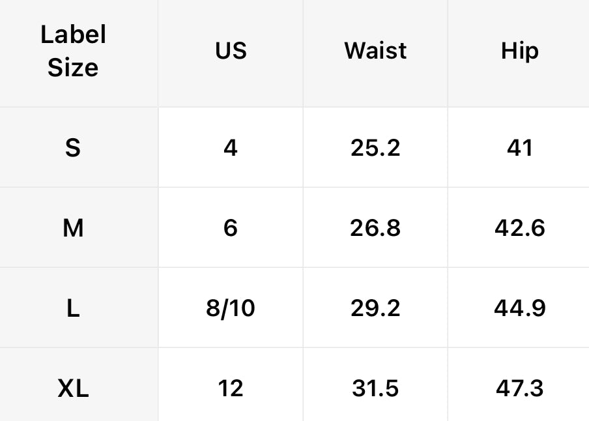Select the L label size cell
Viewport: 589px width, 421px height.
pyautogui.click(x=73, y=308)
